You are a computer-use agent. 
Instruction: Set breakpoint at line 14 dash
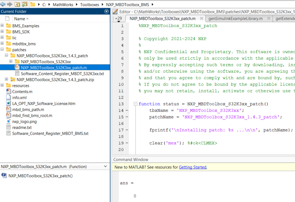coord(127,110)
